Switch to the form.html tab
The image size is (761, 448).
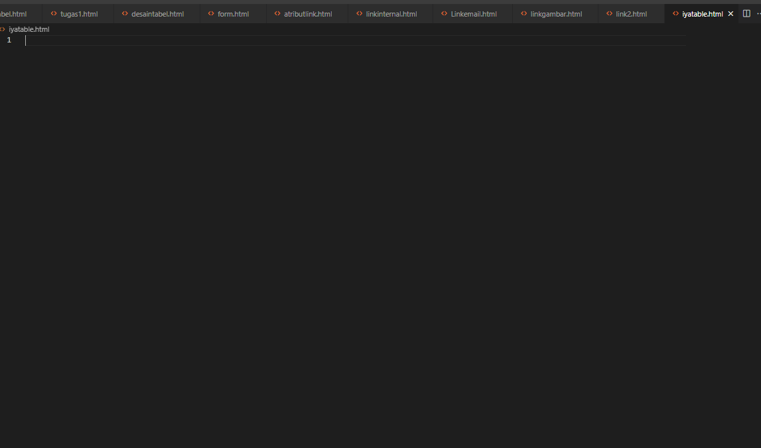(x=233, y=13)
